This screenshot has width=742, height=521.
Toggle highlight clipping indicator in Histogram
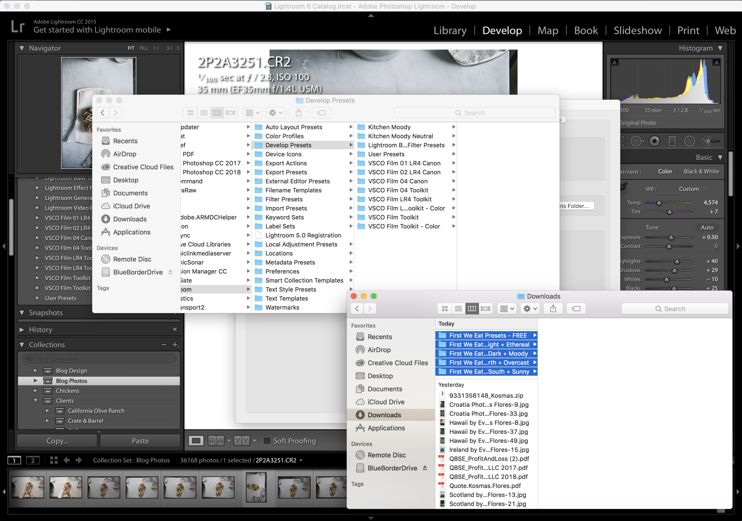tap(716, 62)
